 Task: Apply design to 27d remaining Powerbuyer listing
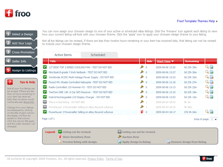[x=212, y=112]
